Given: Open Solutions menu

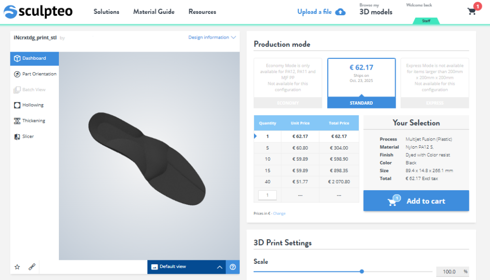Looking at the screenshot, I should 106,11.
